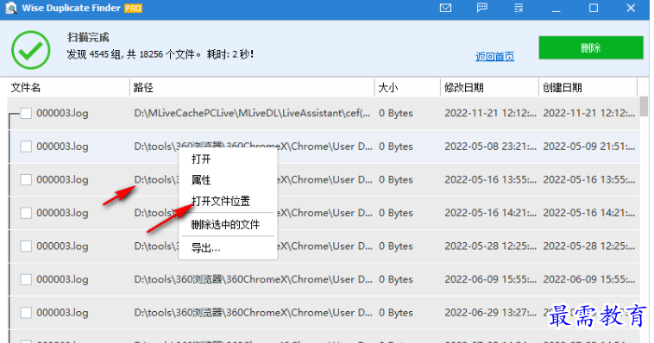Check the file modified 2022-06-29 13:27

[x=26, y=313]
